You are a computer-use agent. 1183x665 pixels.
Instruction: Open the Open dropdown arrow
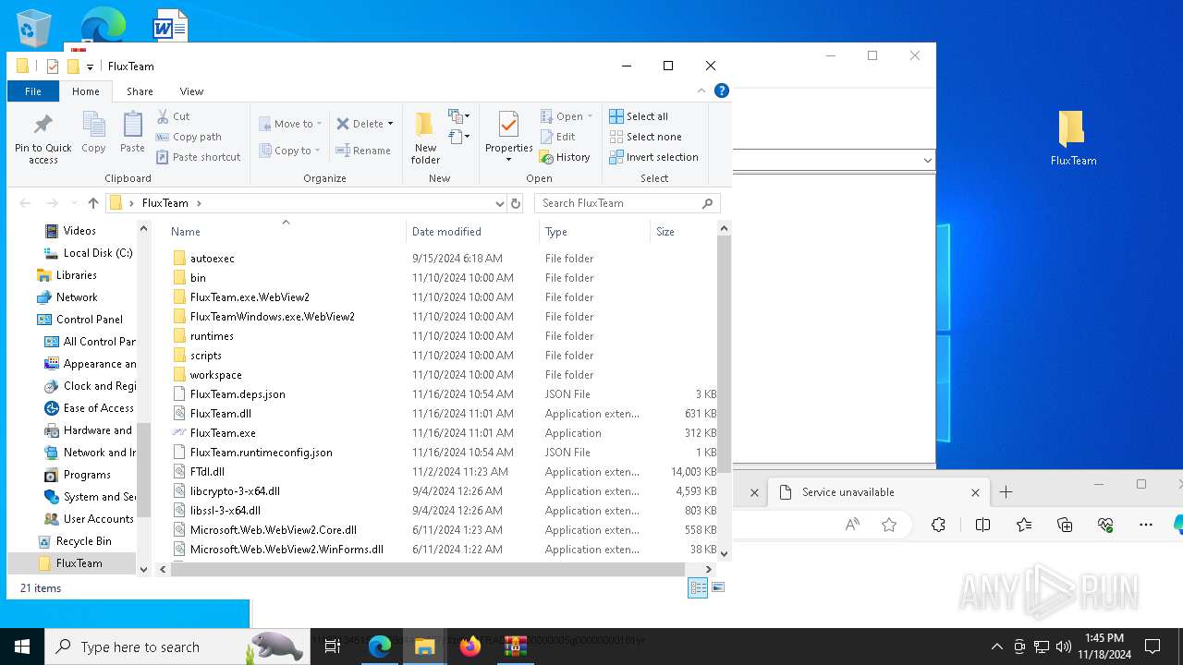tap(590, 116)
